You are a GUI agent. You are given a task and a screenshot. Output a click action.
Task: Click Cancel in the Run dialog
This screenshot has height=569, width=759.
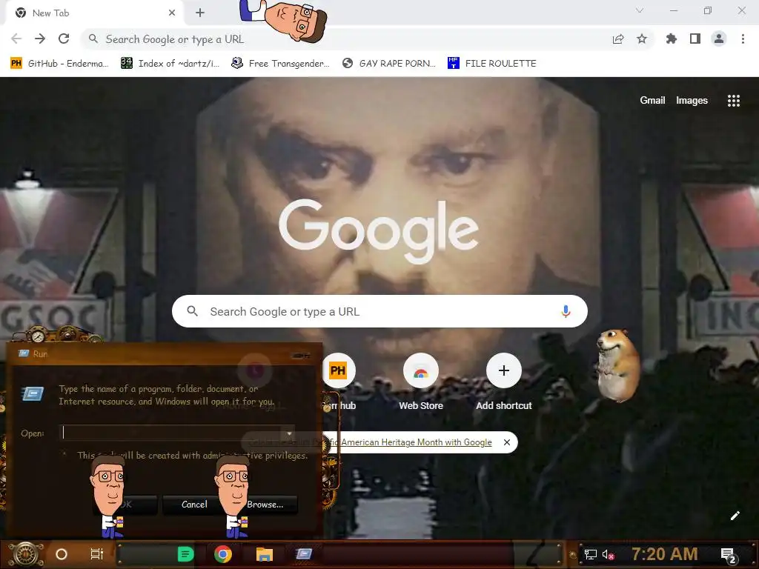click(194, 504)
